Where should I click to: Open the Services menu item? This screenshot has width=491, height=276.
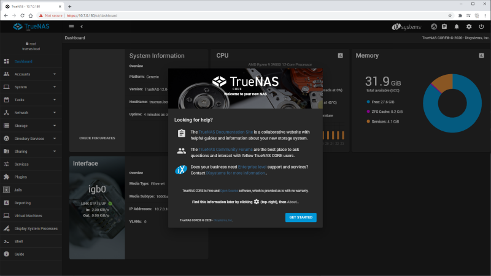[31, 164]
